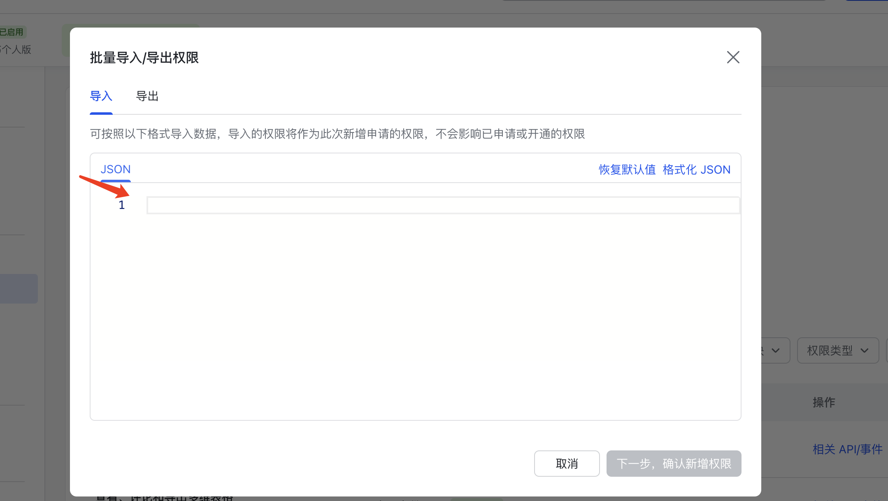Click the 格式化 JSON link
This screenshot has width=888, height=501.
point(696,169)
